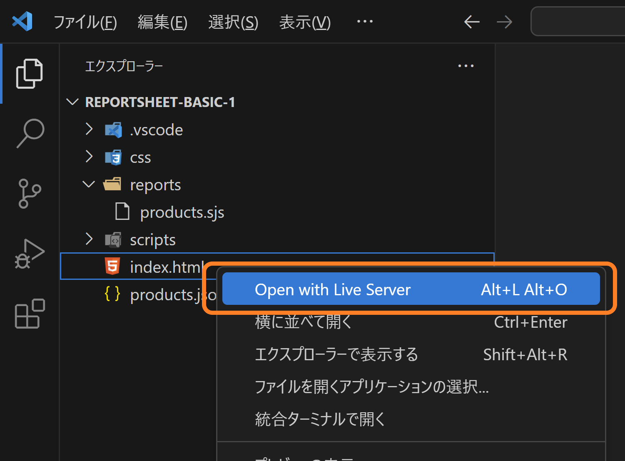Click the reports folder name
Screen dimensions: 625x461
(x=155, y=185)
